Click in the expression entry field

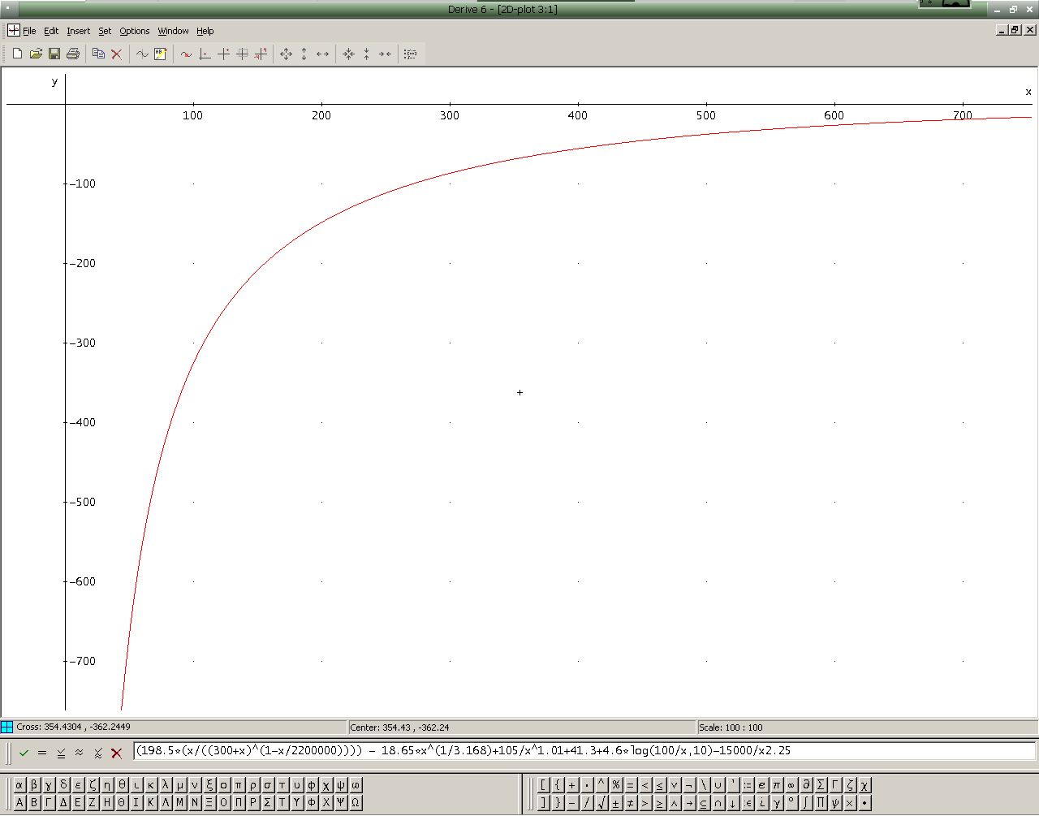tap(584, 751)
